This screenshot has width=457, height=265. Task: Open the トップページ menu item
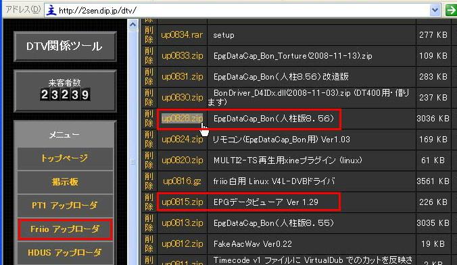[x=65, y=158]
